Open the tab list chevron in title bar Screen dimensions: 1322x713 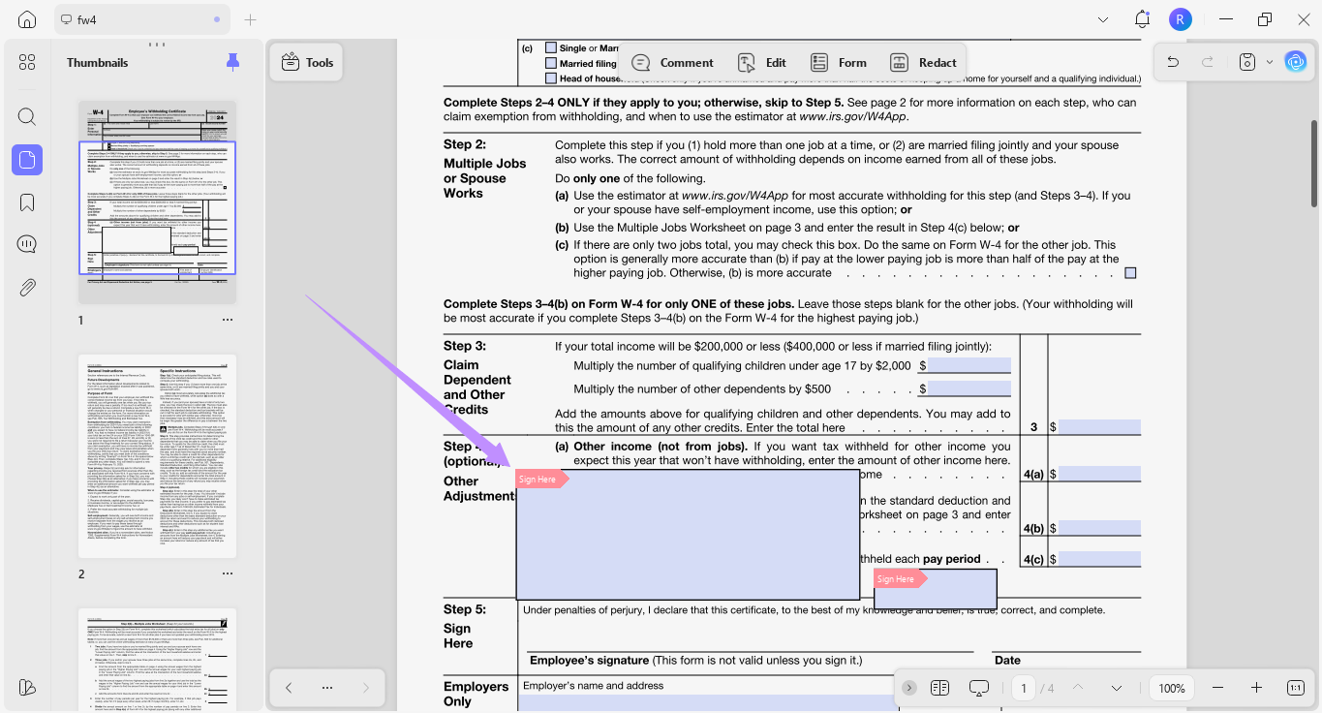tap(1103, 19)
